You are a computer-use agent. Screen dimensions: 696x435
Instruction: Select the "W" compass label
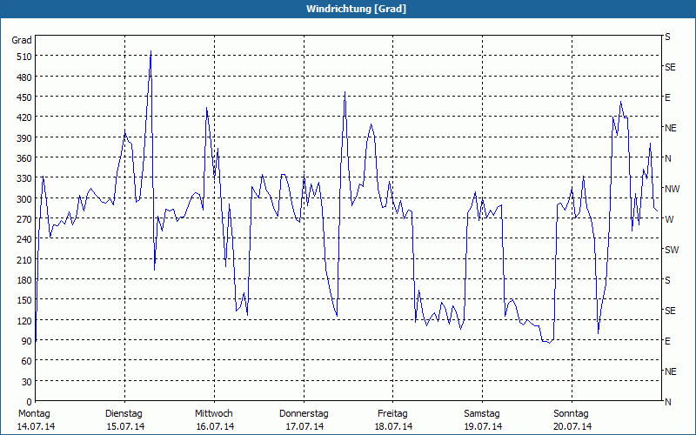[668, 219]
